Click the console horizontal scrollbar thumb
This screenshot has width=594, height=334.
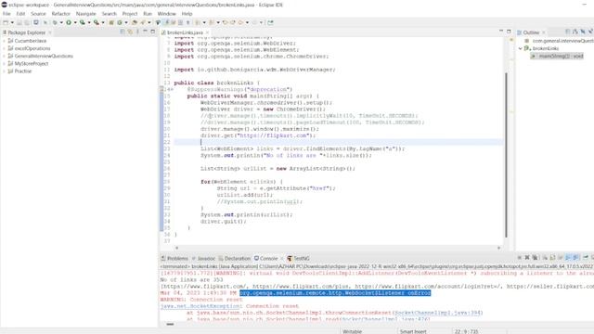coord(170,324)
